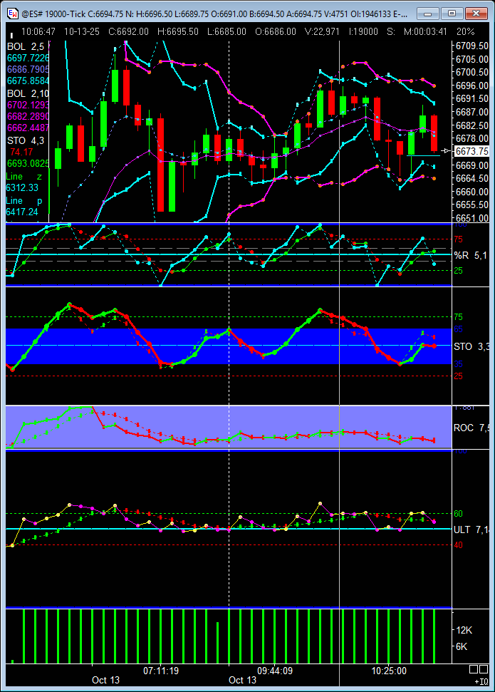Screen dimensions: 495x692
Task: Minimize the chart window
Action: (x=428, y=14)
